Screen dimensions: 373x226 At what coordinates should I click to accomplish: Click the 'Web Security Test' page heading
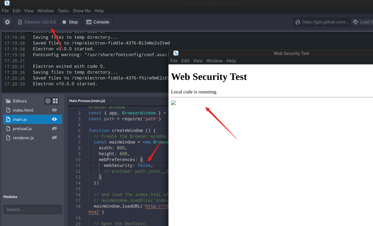coord(209,77)
